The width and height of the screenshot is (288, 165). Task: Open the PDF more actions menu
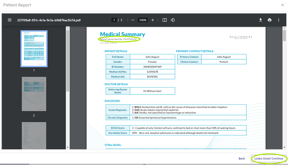coord(279,20)
